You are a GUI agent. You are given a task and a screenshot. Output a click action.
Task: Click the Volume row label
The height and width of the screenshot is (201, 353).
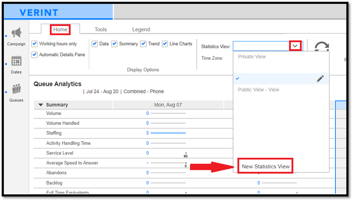(x=53, y=113)
